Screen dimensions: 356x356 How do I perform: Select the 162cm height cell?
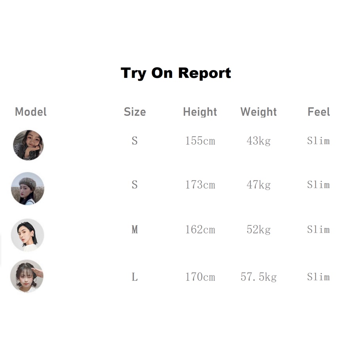(200, 230)
